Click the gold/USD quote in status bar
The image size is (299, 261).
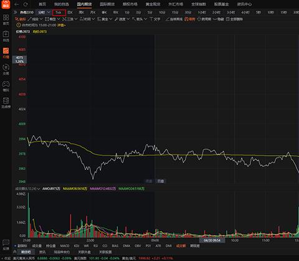coord(148,259)
